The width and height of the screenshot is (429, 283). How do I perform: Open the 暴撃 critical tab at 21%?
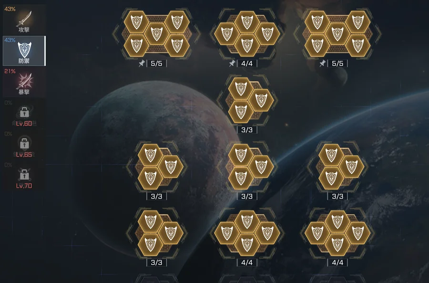24,82
